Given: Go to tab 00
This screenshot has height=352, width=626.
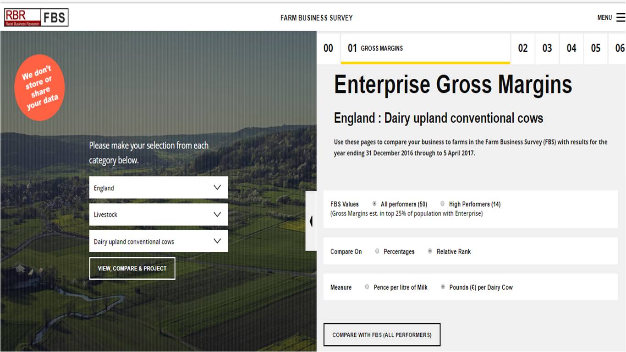Looking at the screenshot, I should click(x=328, y=48).
